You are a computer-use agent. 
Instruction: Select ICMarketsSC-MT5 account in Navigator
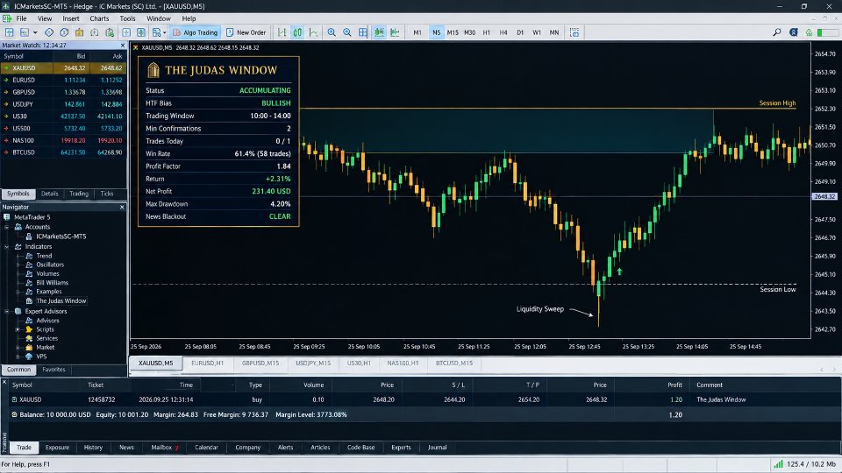61,236
